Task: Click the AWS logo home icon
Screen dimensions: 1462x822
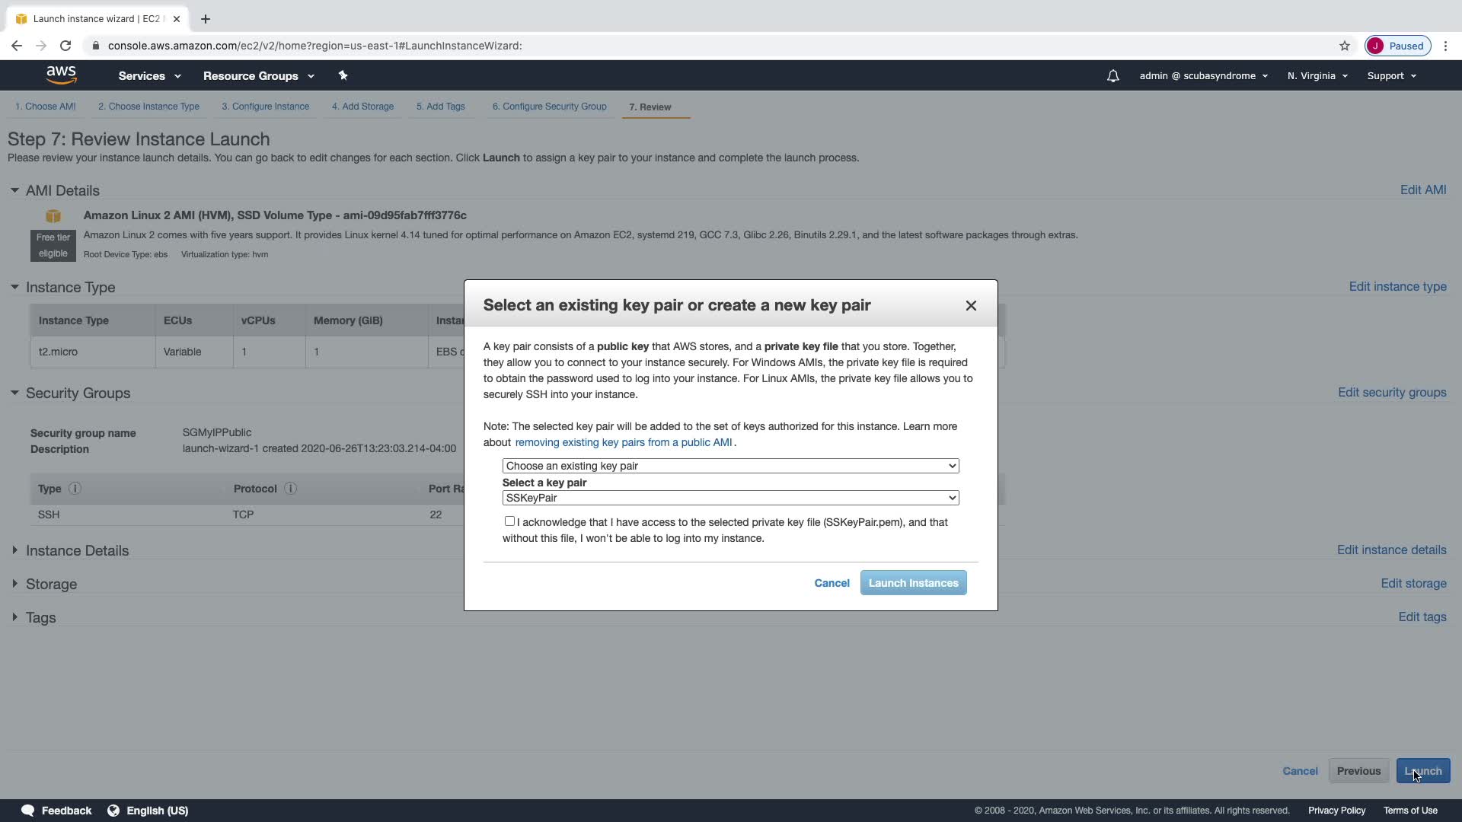Action: 61,75
